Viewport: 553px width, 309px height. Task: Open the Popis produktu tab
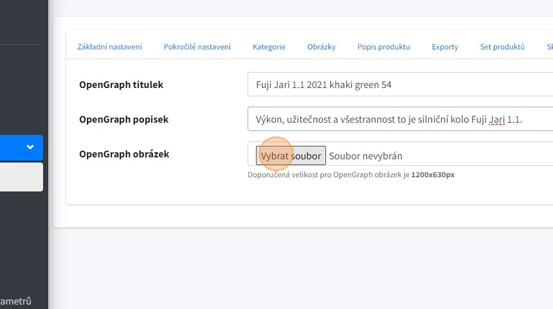coord(384,47)
